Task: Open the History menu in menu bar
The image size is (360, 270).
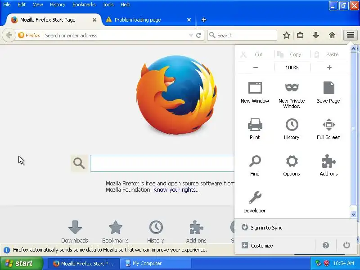Action: pos(58,4)
